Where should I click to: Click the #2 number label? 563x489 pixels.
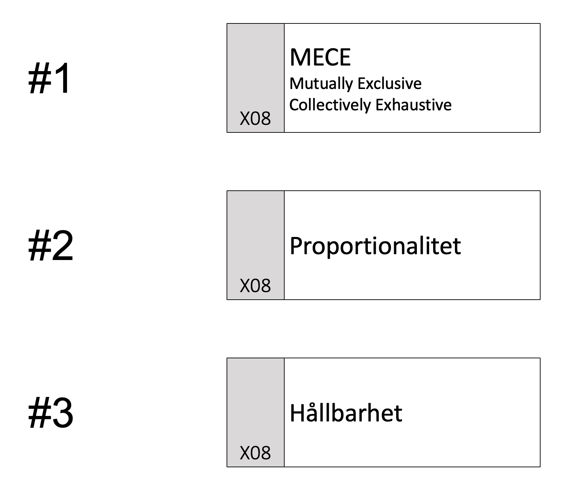click(51, 246)
